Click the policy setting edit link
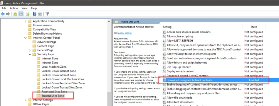The image size is (279, 106). (125, 33)
